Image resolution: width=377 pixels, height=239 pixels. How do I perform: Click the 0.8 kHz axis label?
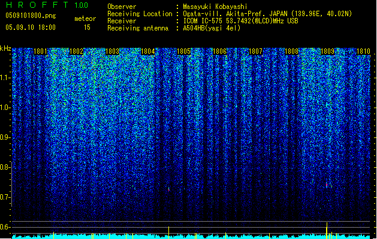[x=4, y=167]
